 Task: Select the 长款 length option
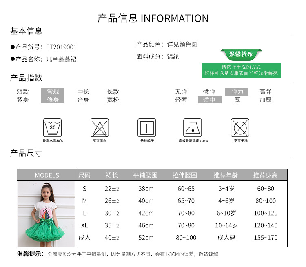click(113, 91)
